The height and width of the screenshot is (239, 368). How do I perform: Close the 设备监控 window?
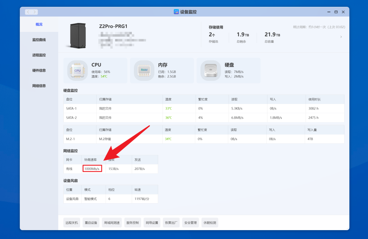pos(343,12)
